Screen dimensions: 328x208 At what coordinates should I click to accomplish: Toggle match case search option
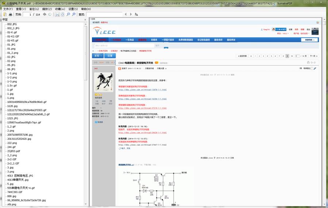[136, 14]
